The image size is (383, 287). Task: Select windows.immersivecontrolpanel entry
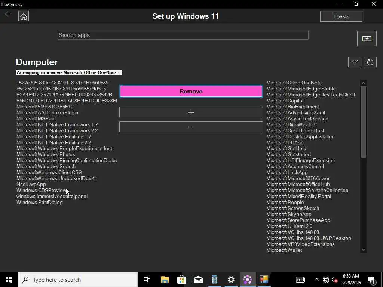(52, 197)
